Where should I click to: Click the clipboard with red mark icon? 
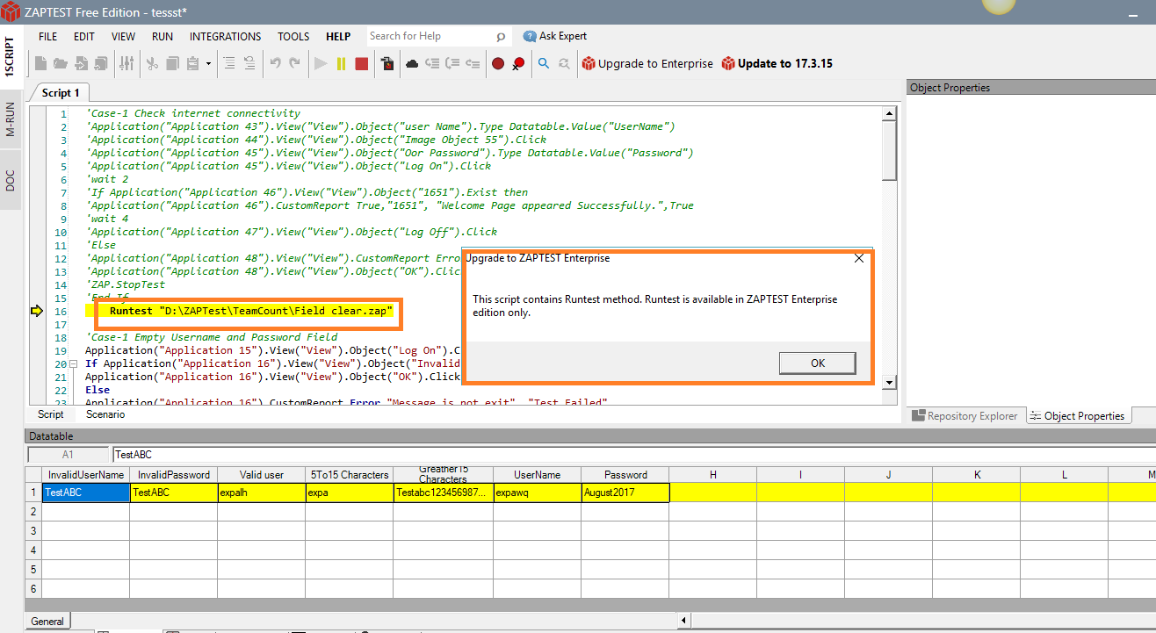387,63
